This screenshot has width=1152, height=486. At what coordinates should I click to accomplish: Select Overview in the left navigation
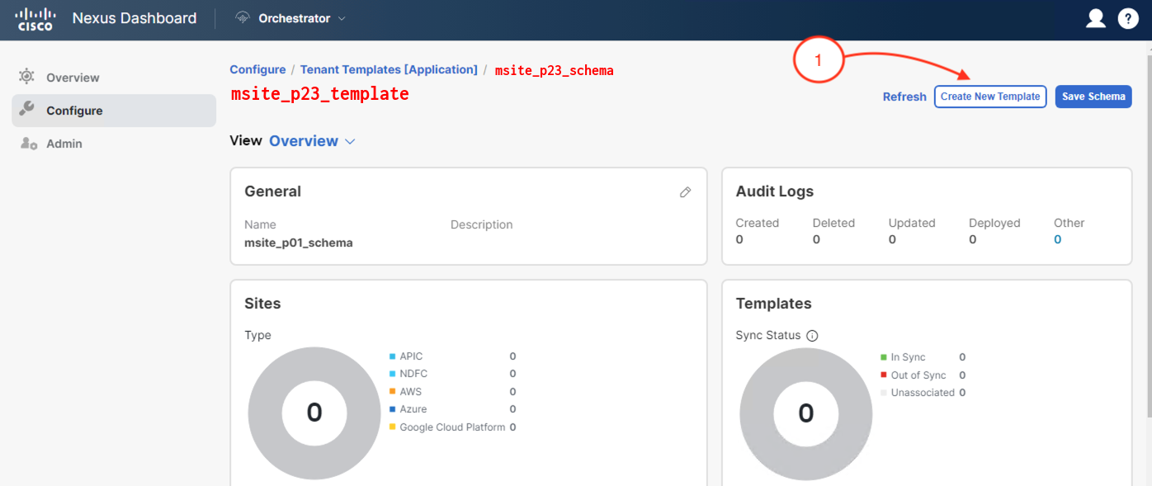[x=73, y=78]
